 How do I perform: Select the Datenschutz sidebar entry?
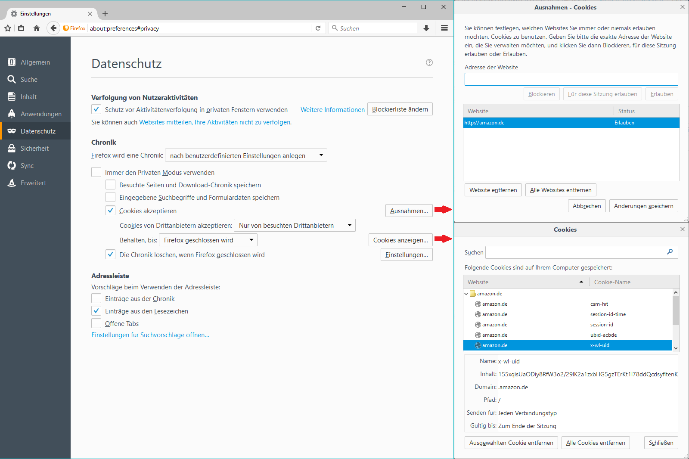pos(35,131)
